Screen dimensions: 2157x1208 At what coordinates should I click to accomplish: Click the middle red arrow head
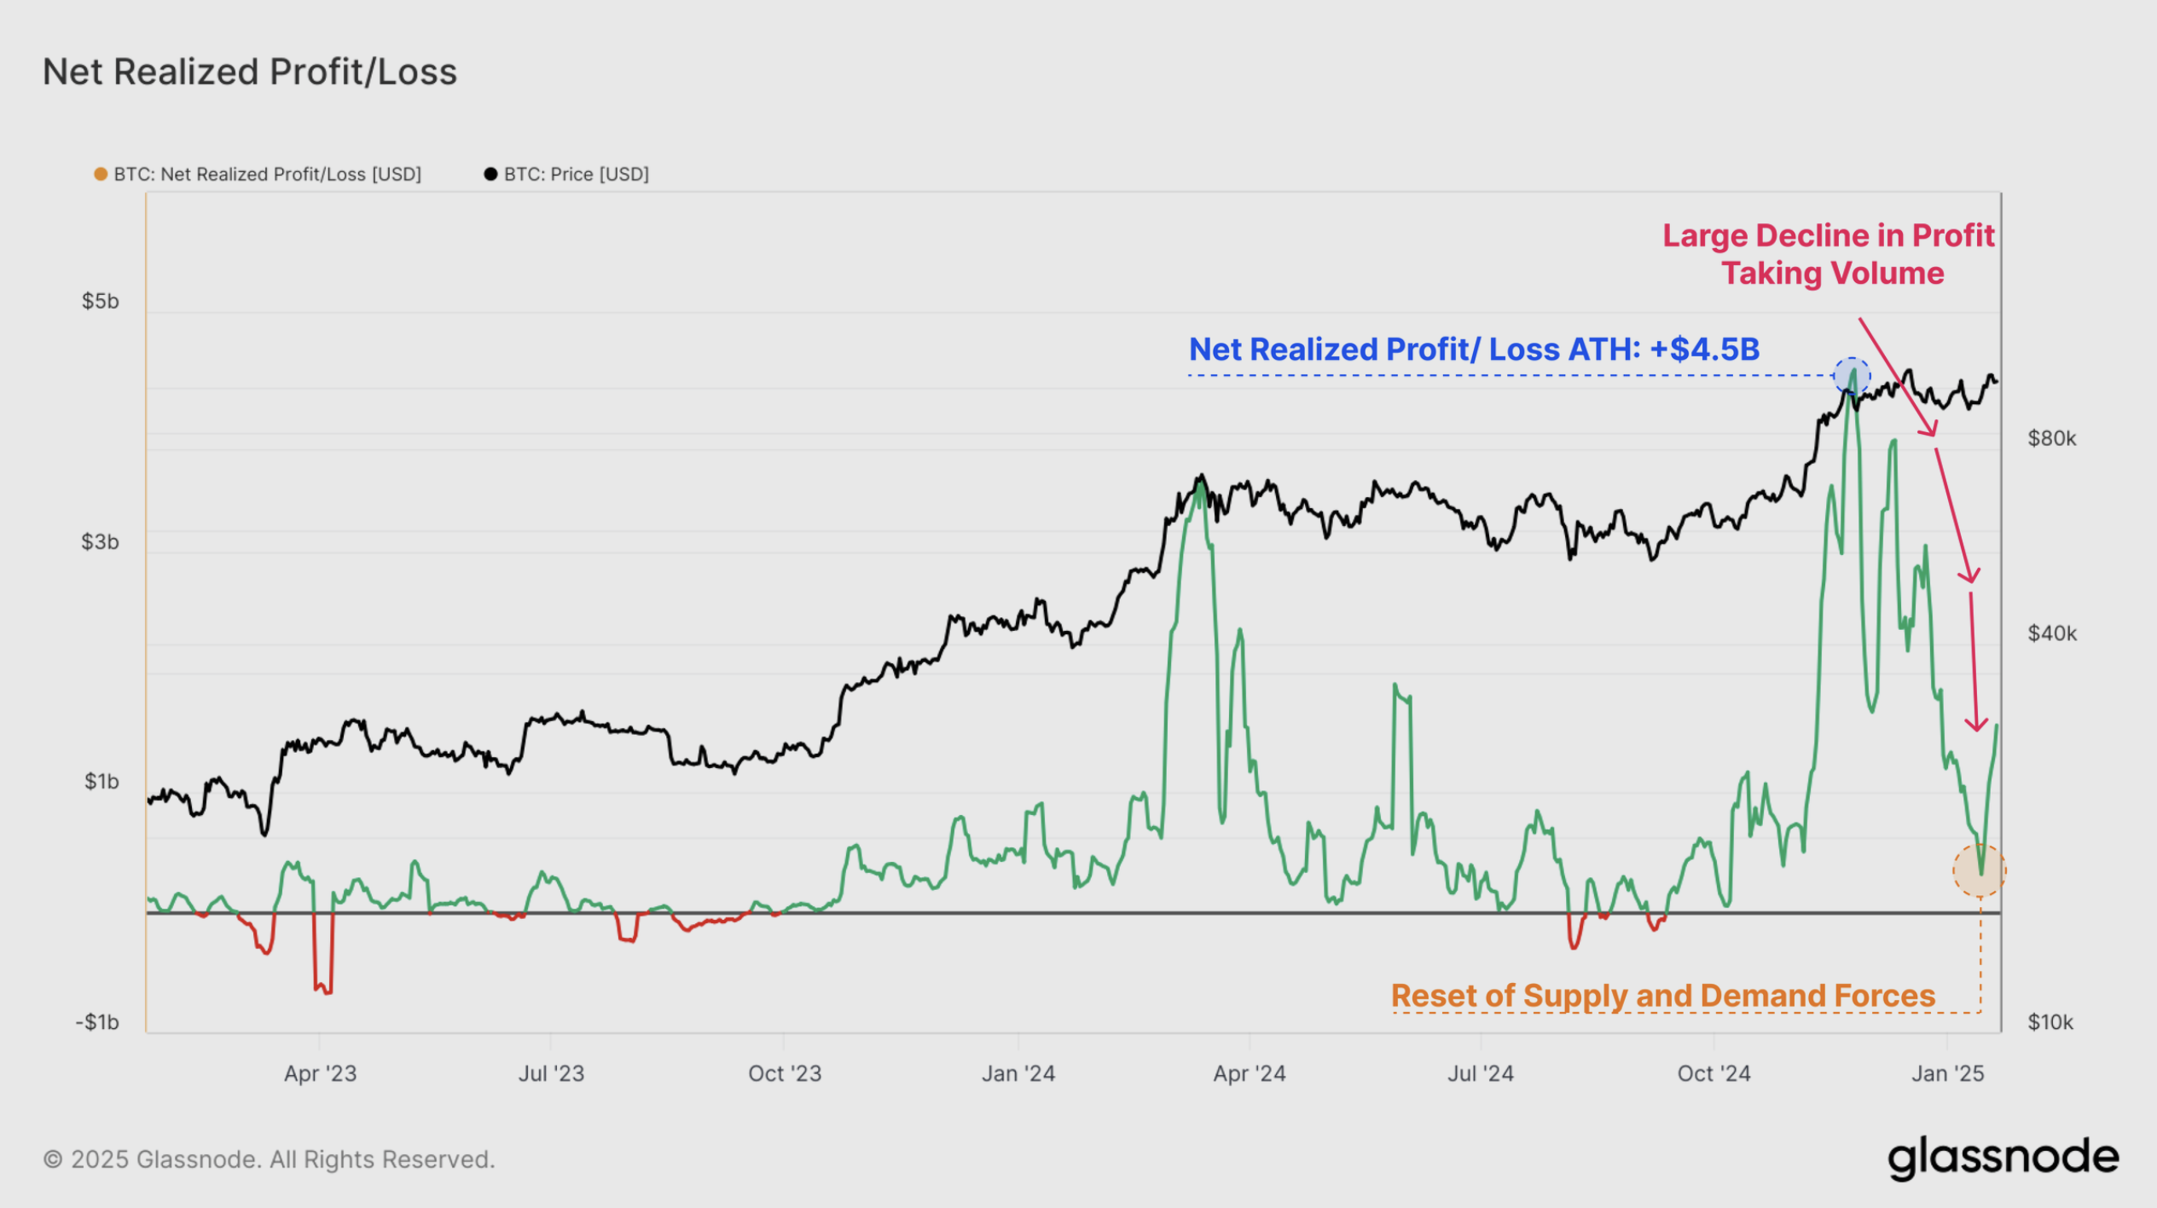[x=1970, y=576]
